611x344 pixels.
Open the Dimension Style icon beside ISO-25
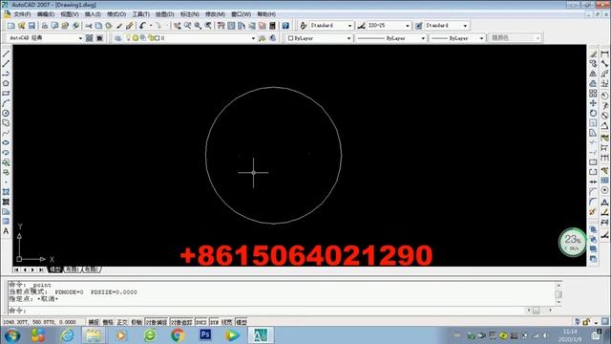[x=361, y=26]
